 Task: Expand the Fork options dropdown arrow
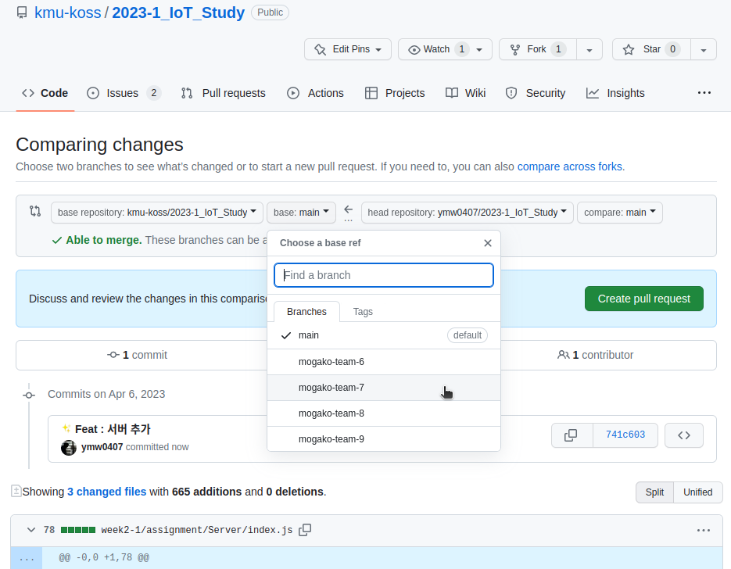(589, 49)
